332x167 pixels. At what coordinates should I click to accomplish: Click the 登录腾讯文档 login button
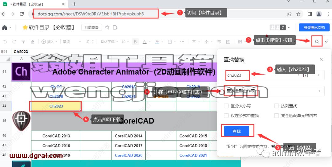tap(314, 28)
